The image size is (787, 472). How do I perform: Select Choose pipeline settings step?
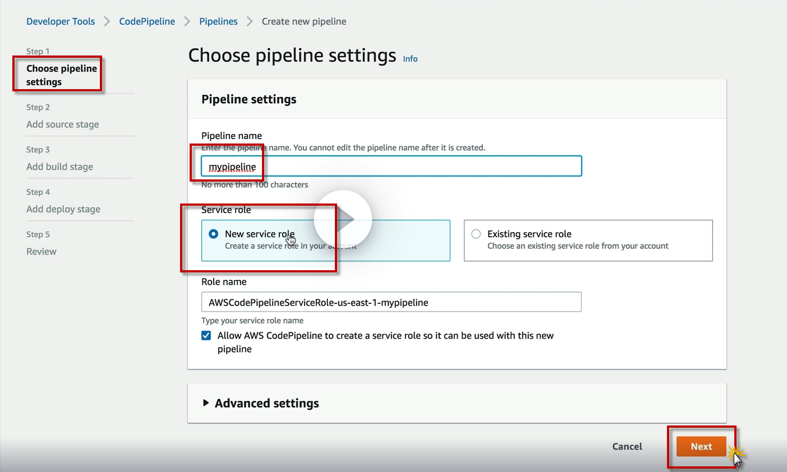point(61,75)
